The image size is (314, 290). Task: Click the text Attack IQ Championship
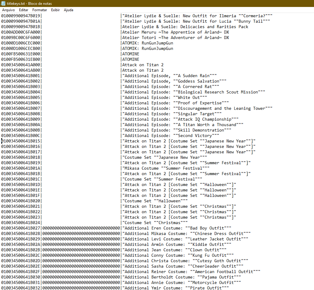click(x=204, y=119)
